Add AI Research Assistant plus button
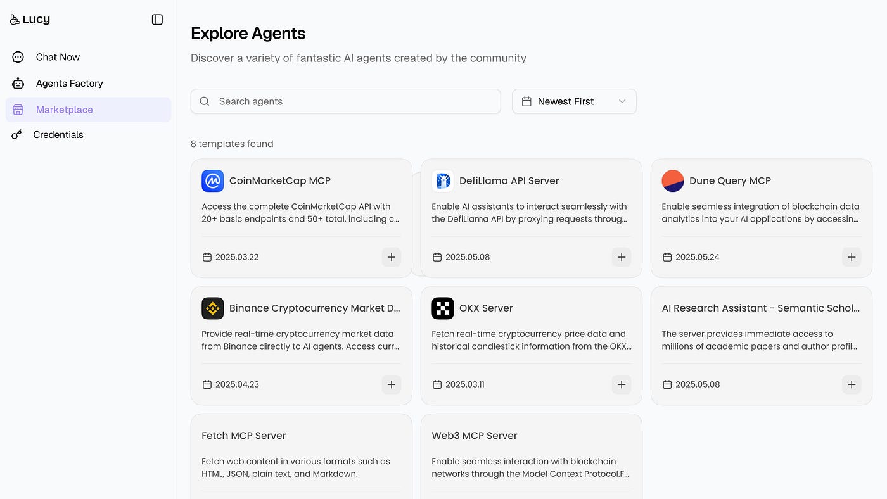The height and width of the screenshot is (499, 887). [852, 384]
